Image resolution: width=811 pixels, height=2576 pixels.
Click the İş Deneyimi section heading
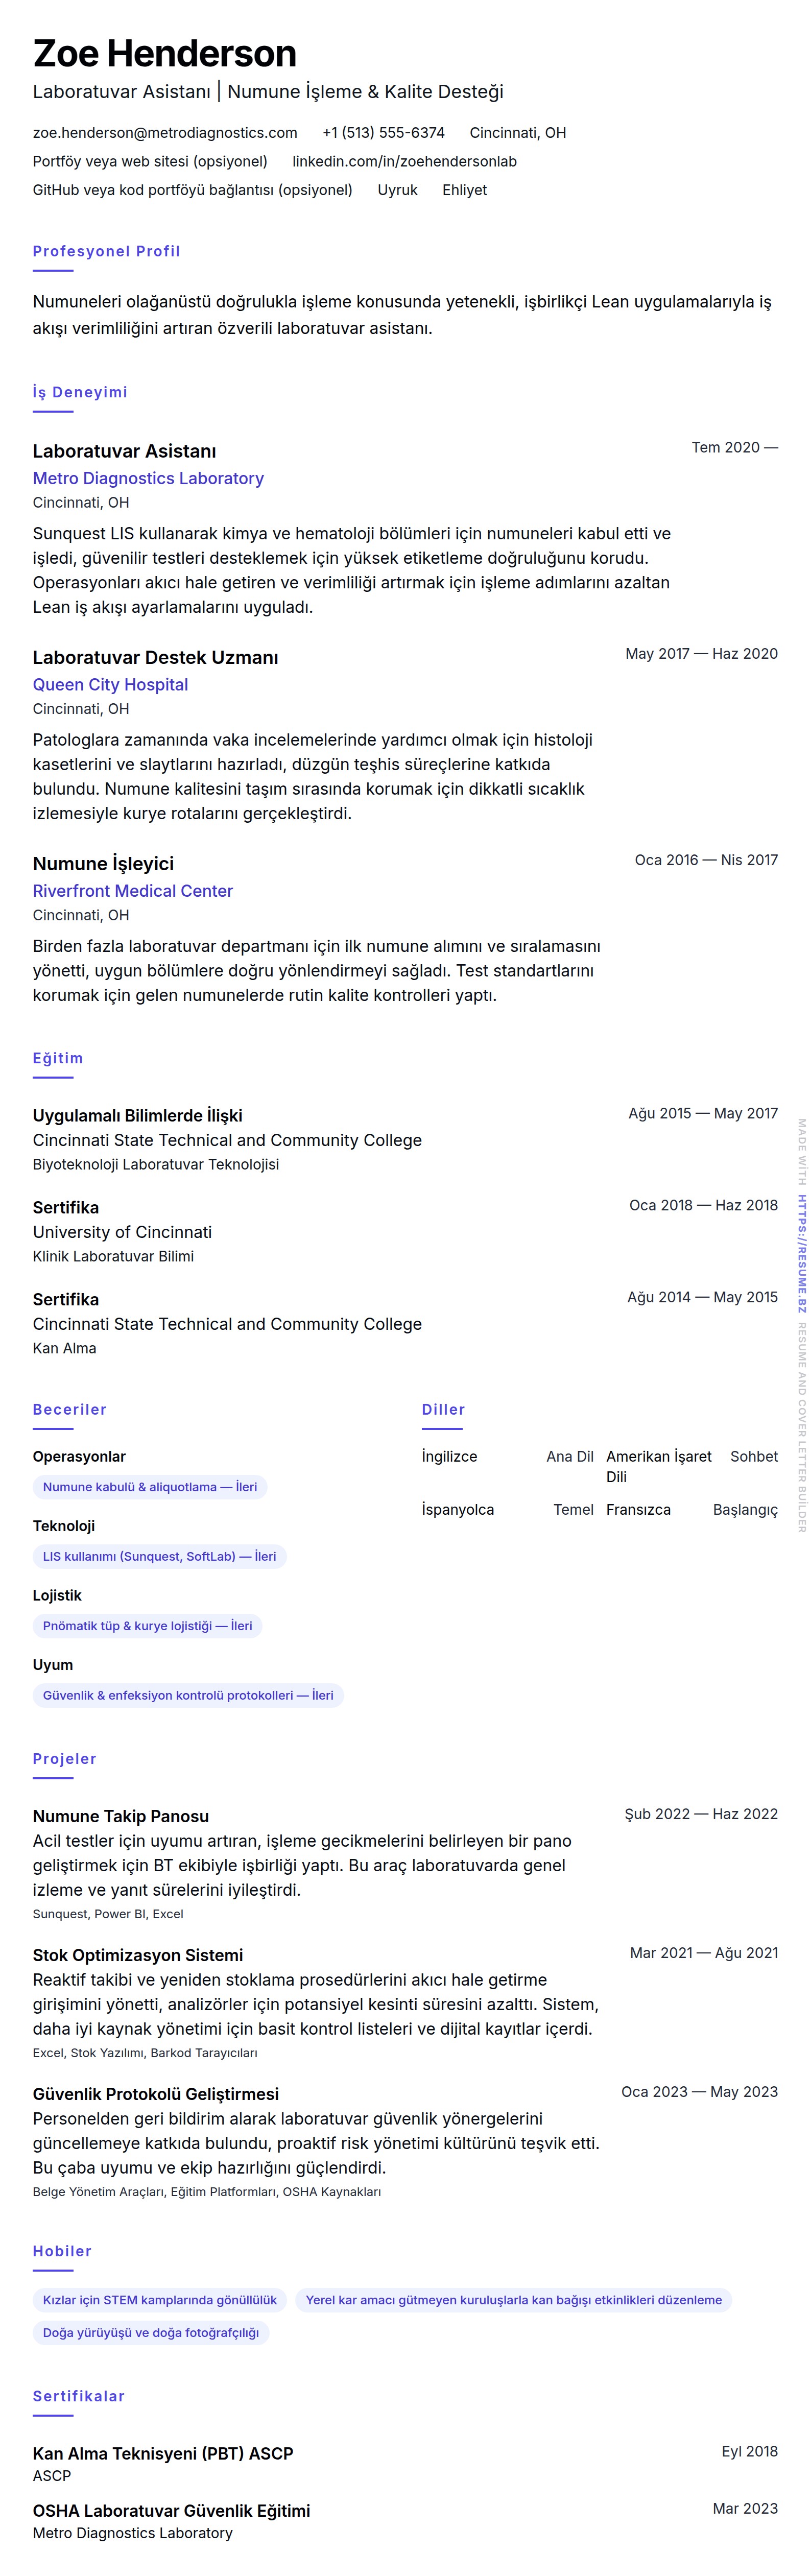coord(80,392)
